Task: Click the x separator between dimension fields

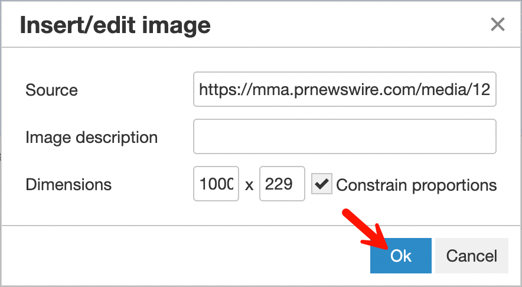Action: [249, 185]
